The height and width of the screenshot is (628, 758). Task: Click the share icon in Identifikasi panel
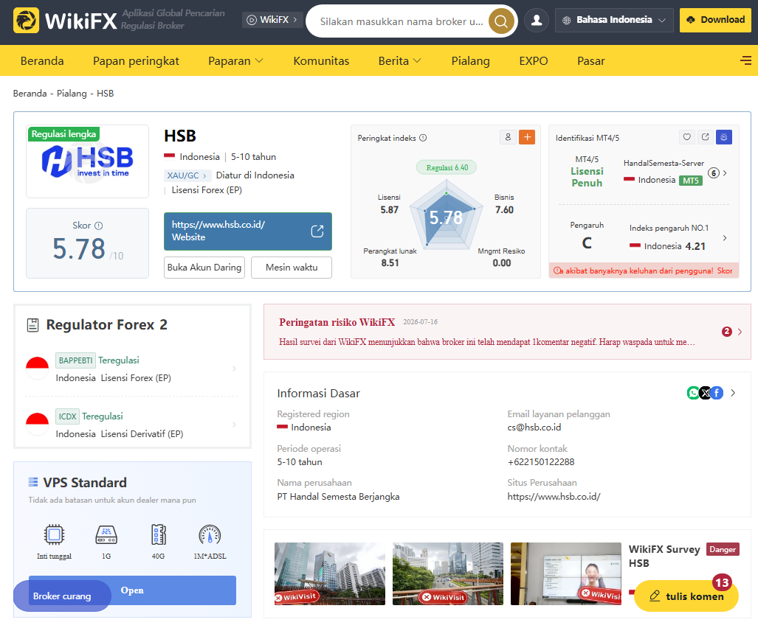706,137
